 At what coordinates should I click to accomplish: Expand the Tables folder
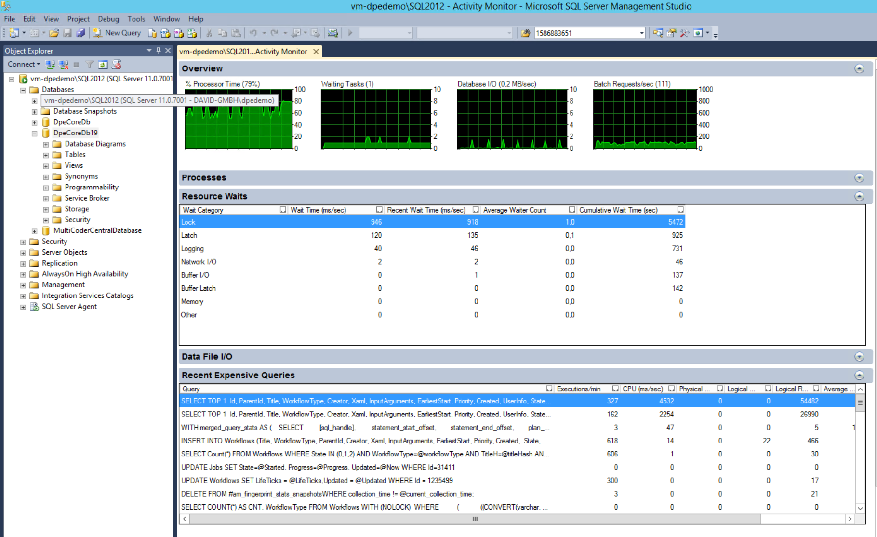[x=46, y=155]
